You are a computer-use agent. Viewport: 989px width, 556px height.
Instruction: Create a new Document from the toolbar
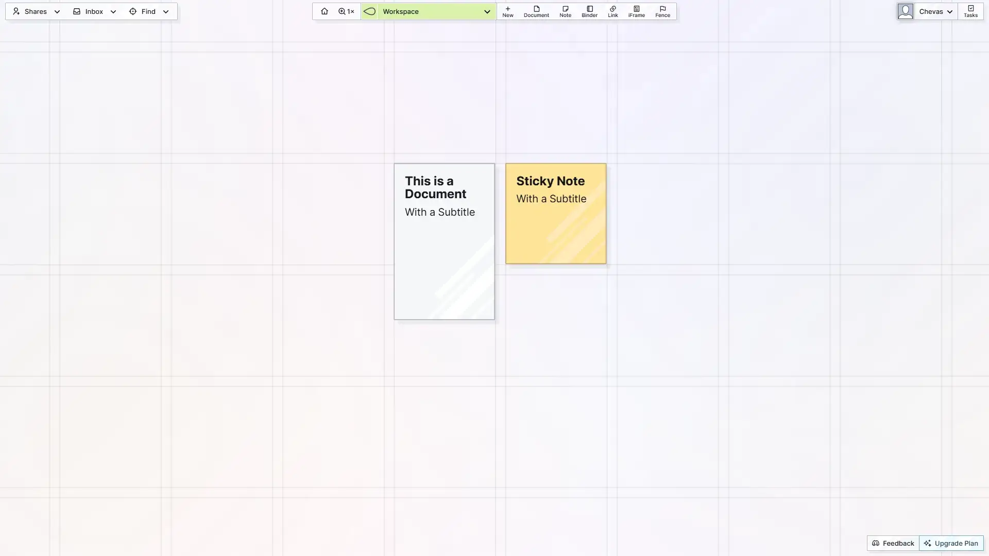(536, 11)
